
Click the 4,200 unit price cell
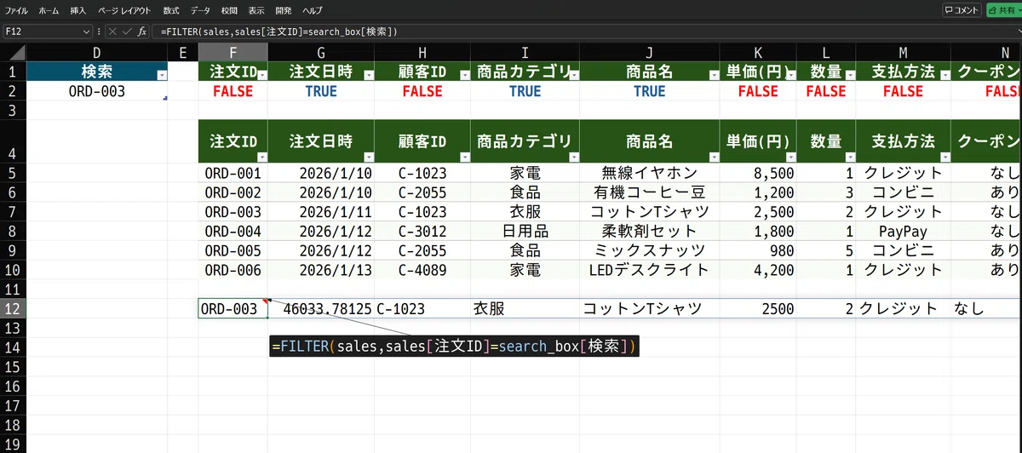click(759, 270)
